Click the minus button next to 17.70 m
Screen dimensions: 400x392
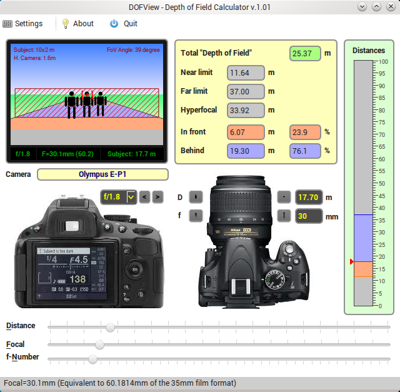284,197
